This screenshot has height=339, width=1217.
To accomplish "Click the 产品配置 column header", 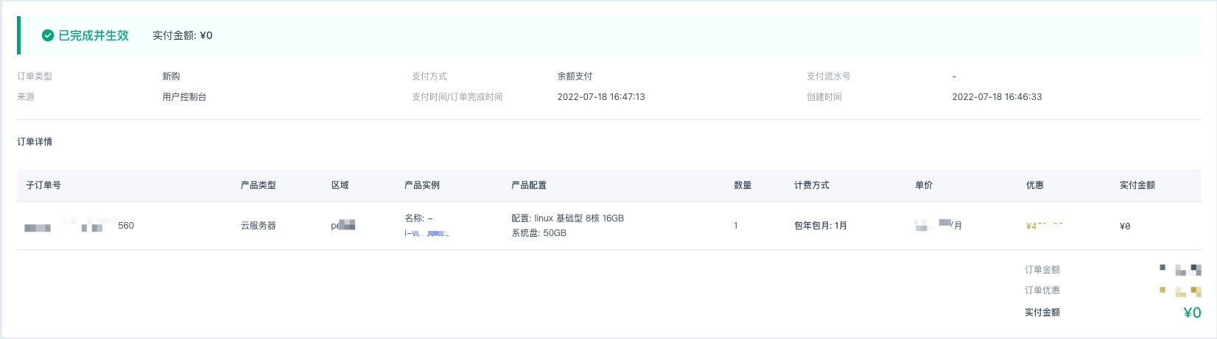I will [529, 185].
